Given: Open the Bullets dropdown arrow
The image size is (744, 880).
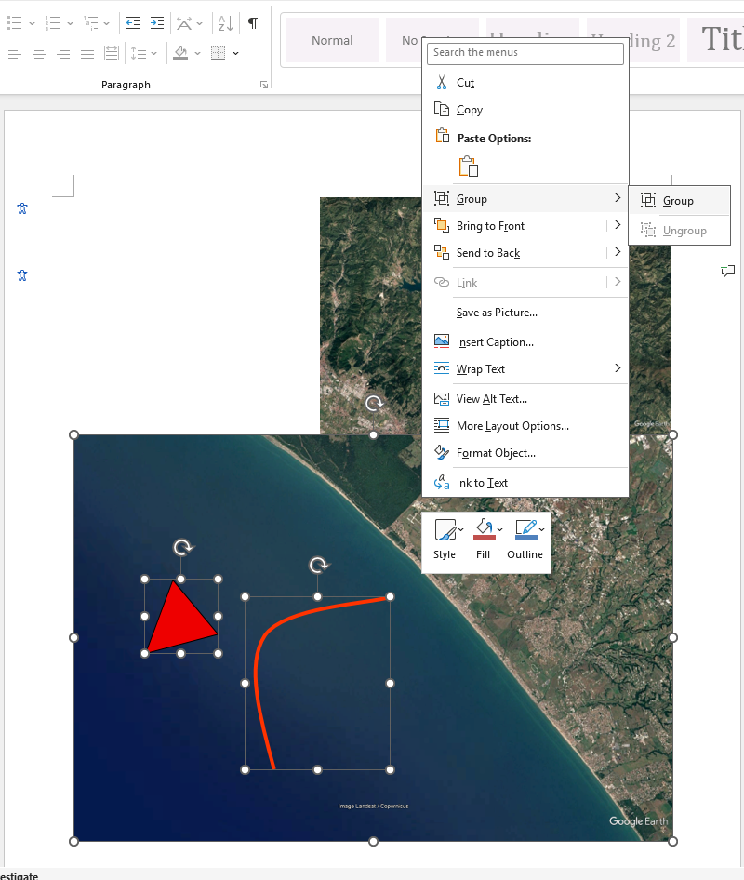Looking at the screenshot, I should (32, 23).
